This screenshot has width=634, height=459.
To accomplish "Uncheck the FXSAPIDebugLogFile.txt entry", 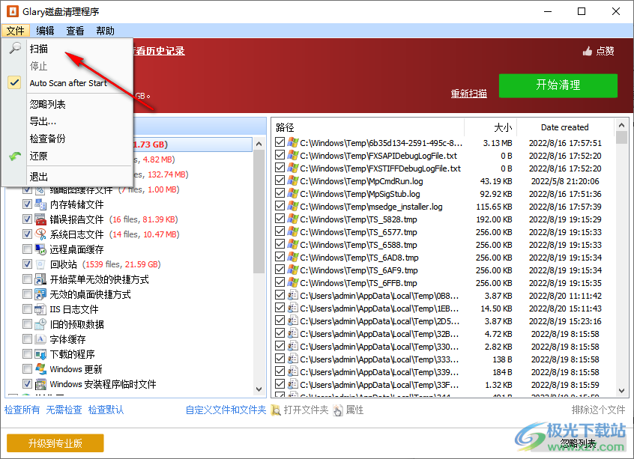I will 279,155.
